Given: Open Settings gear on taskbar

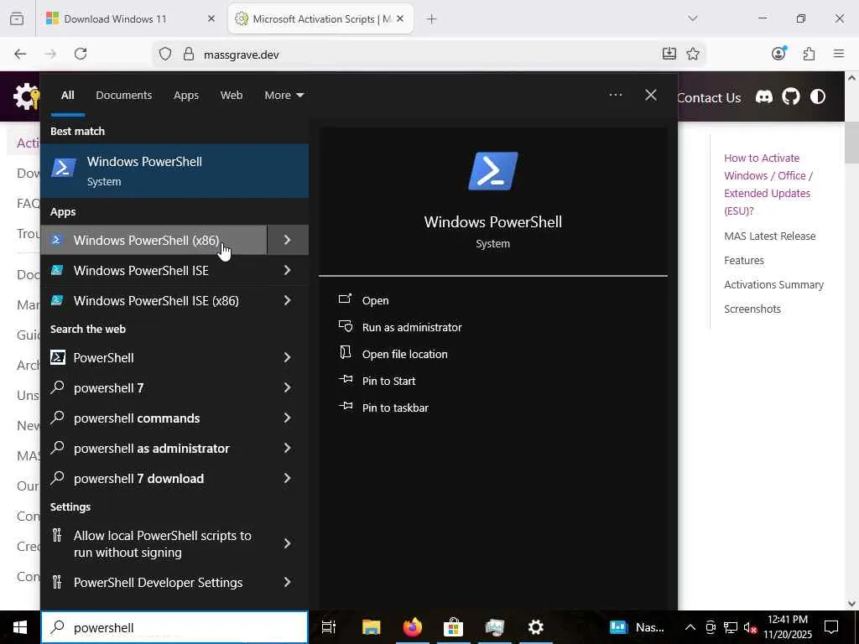Looking at the screenshot, I should point(535,627).
